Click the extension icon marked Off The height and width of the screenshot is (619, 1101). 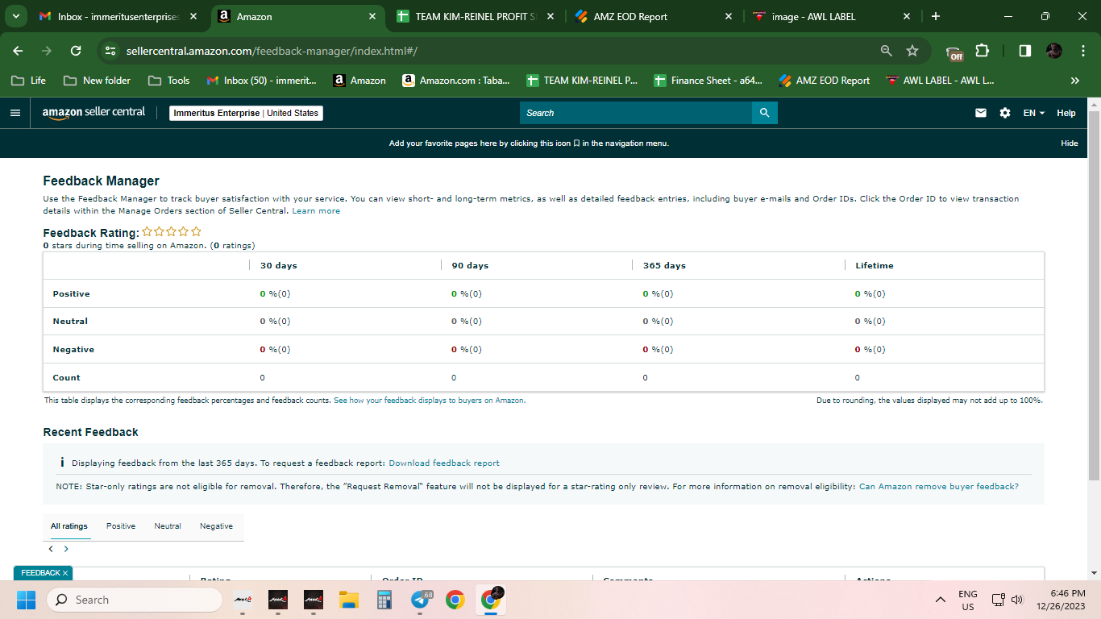click(954, 52)
